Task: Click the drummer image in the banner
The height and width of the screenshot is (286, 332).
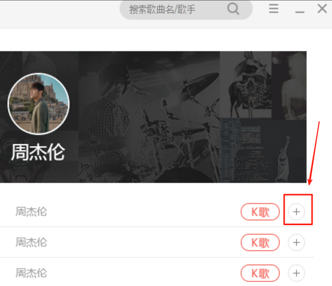Action: (x=149, y=117)
